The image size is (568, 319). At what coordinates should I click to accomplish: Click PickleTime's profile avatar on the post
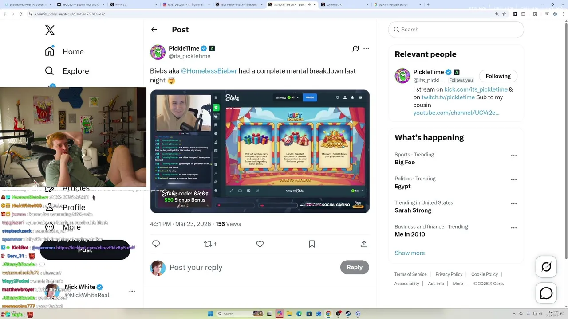tap(158, 52)
